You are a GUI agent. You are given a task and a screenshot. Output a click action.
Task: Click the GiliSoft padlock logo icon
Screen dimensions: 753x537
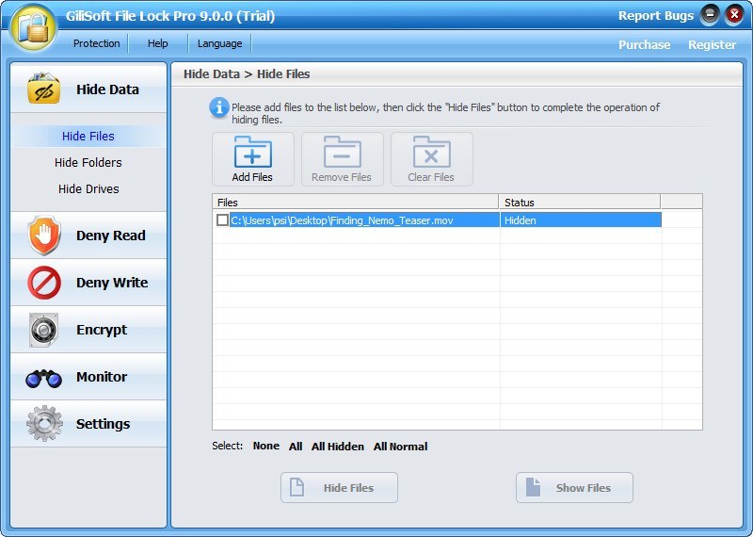pos(33,27)
